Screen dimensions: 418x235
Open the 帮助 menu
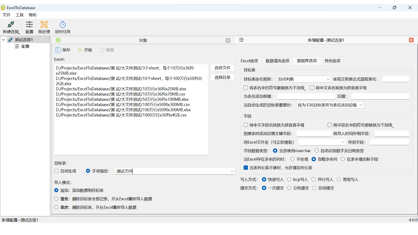pos(33,15)
